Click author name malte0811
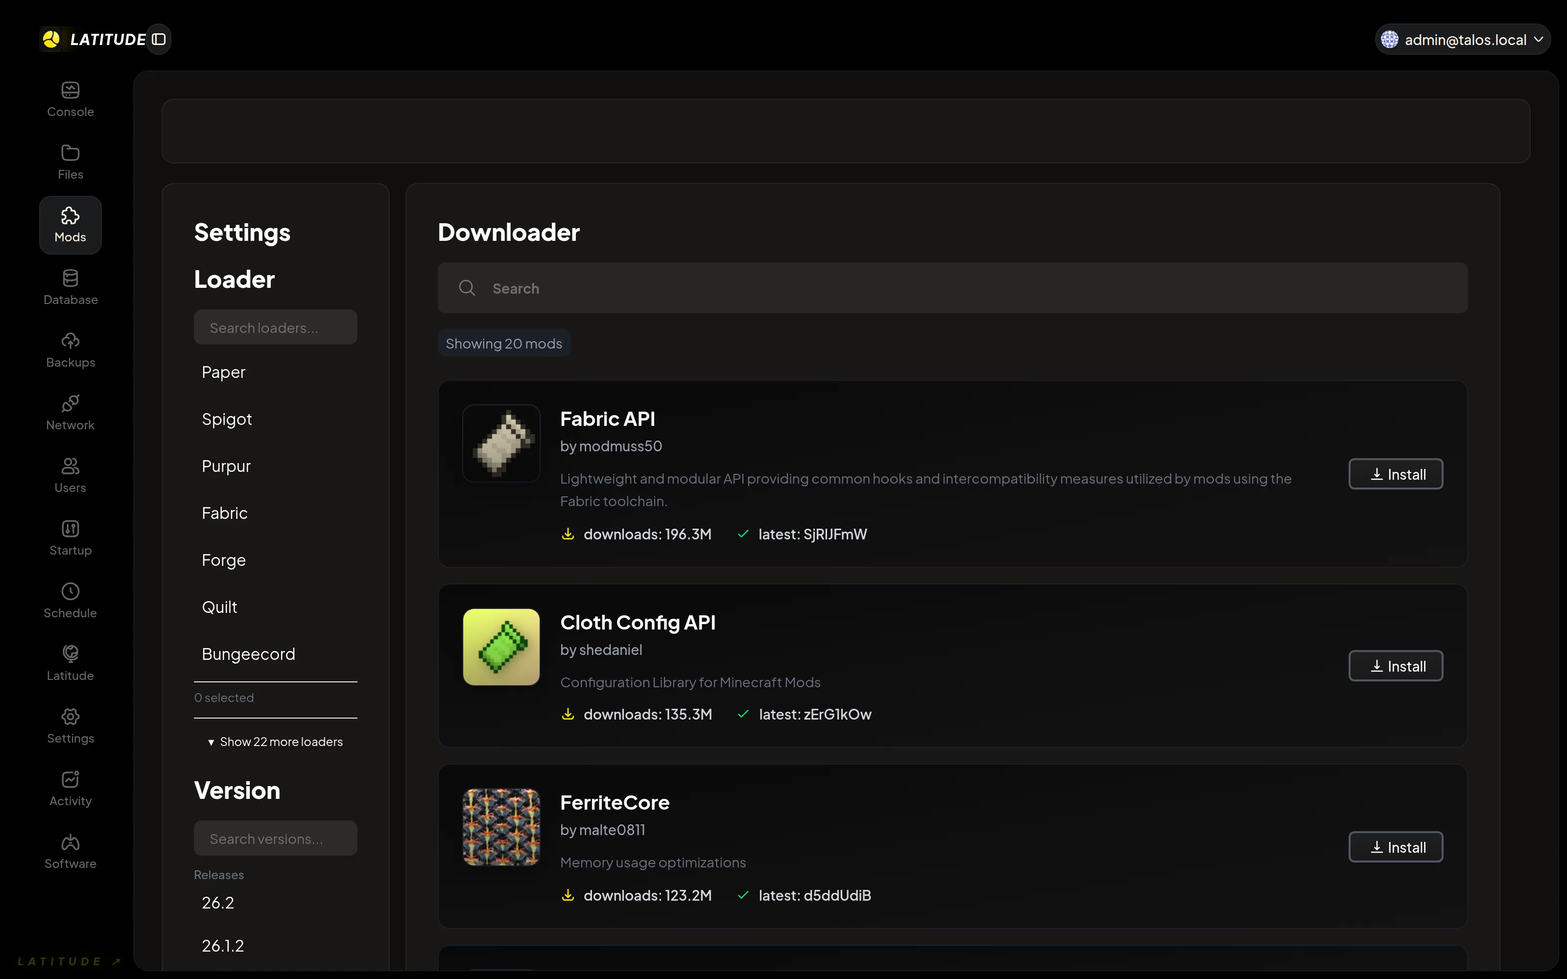 click(x=612, y=830)
